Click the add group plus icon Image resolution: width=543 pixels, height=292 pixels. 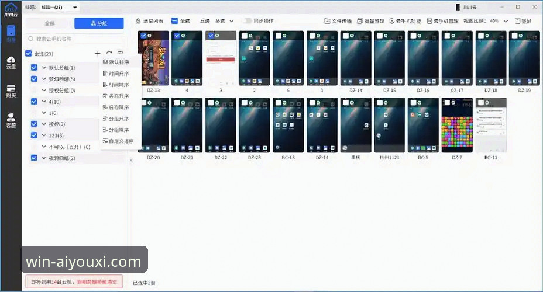(98, 54)
